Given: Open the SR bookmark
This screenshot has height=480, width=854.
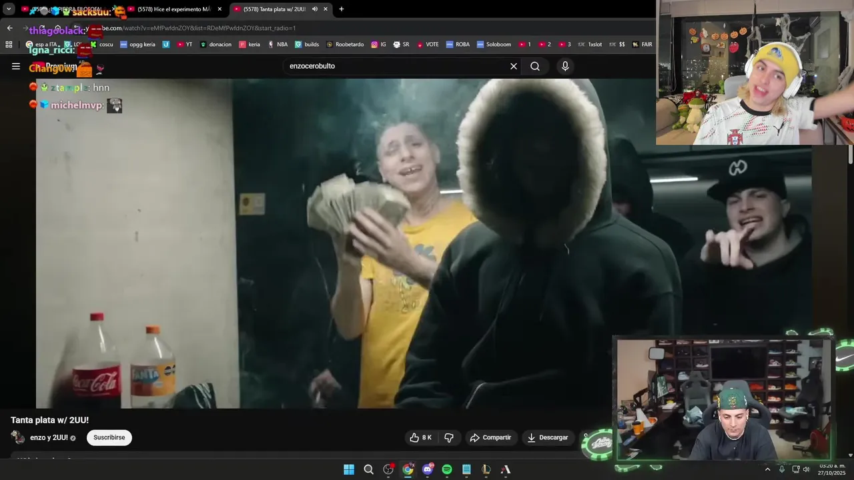Looking at the screenshot, I should [x=402, y=45].
